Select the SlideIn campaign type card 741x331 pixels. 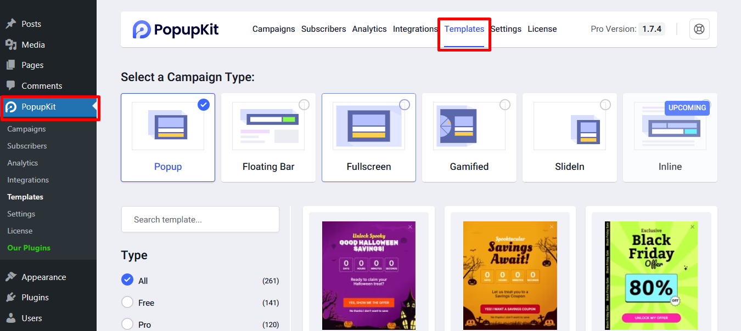coord(569,138)
